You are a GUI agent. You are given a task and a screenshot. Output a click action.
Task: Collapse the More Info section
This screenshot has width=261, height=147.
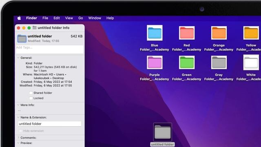(18, 105)
